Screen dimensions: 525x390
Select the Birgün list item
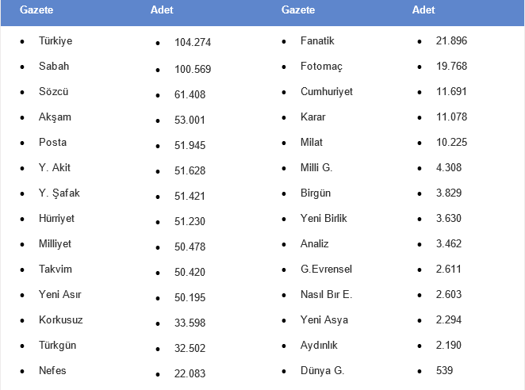[x=316, y=193]
